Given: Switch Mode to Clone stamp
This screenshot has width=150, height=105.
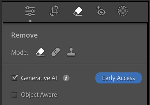Looking at the screenshot, I should [71, 52].
